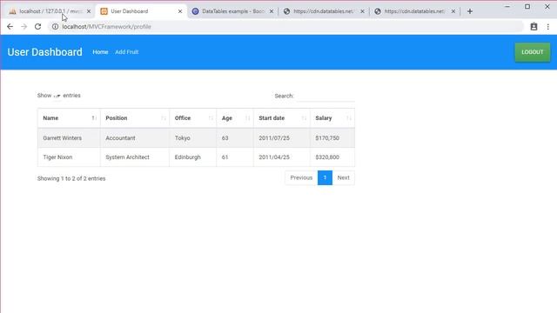Maximize the browser window
The height and width of the screenshot is (313, 557).
coord(527,7)
